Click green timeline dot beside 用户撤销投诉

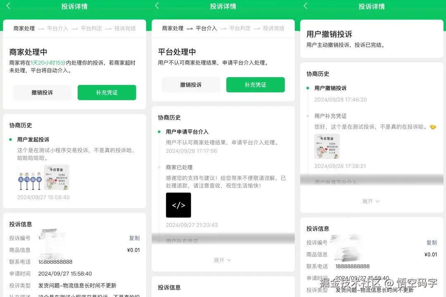(x=308, y=87)
